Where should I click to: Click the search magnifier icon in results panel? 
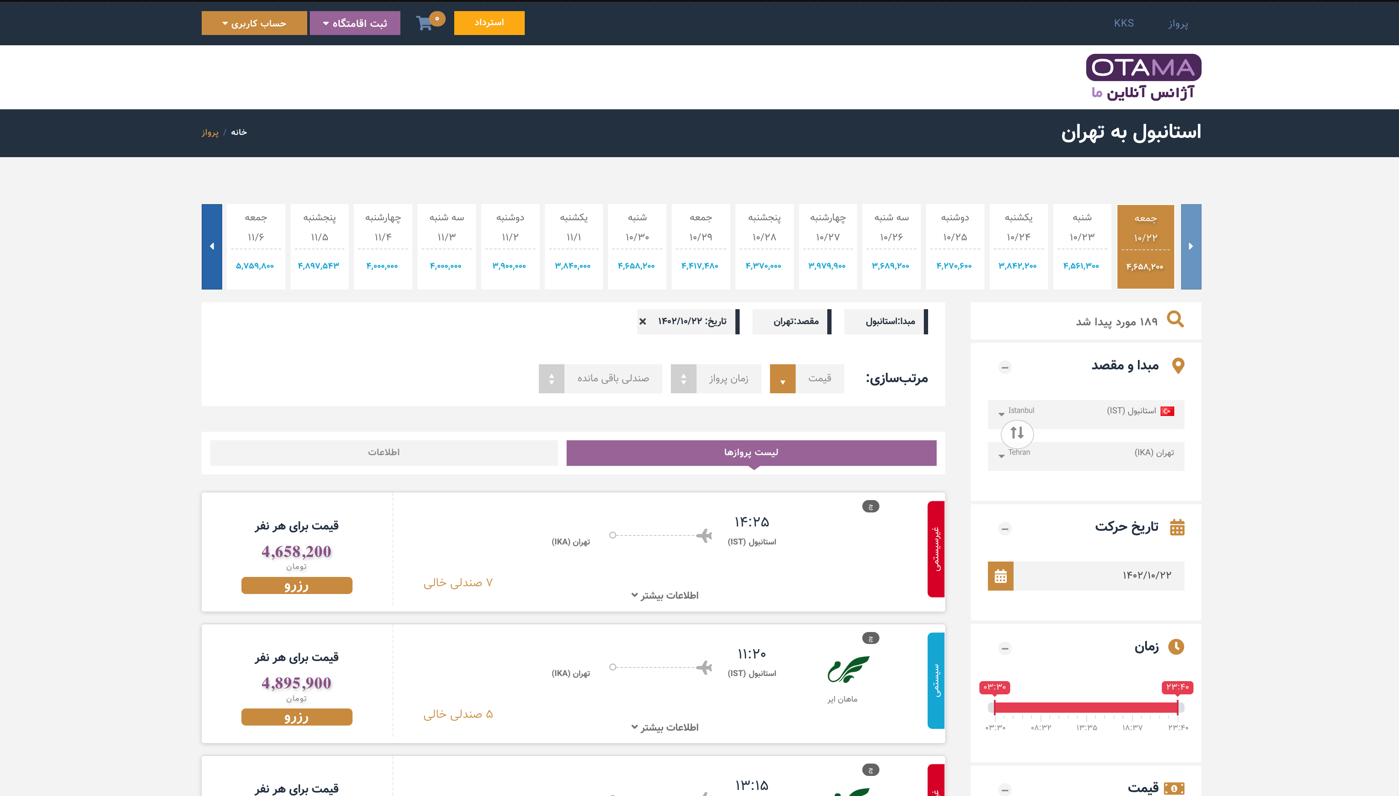coord(1175,319)
